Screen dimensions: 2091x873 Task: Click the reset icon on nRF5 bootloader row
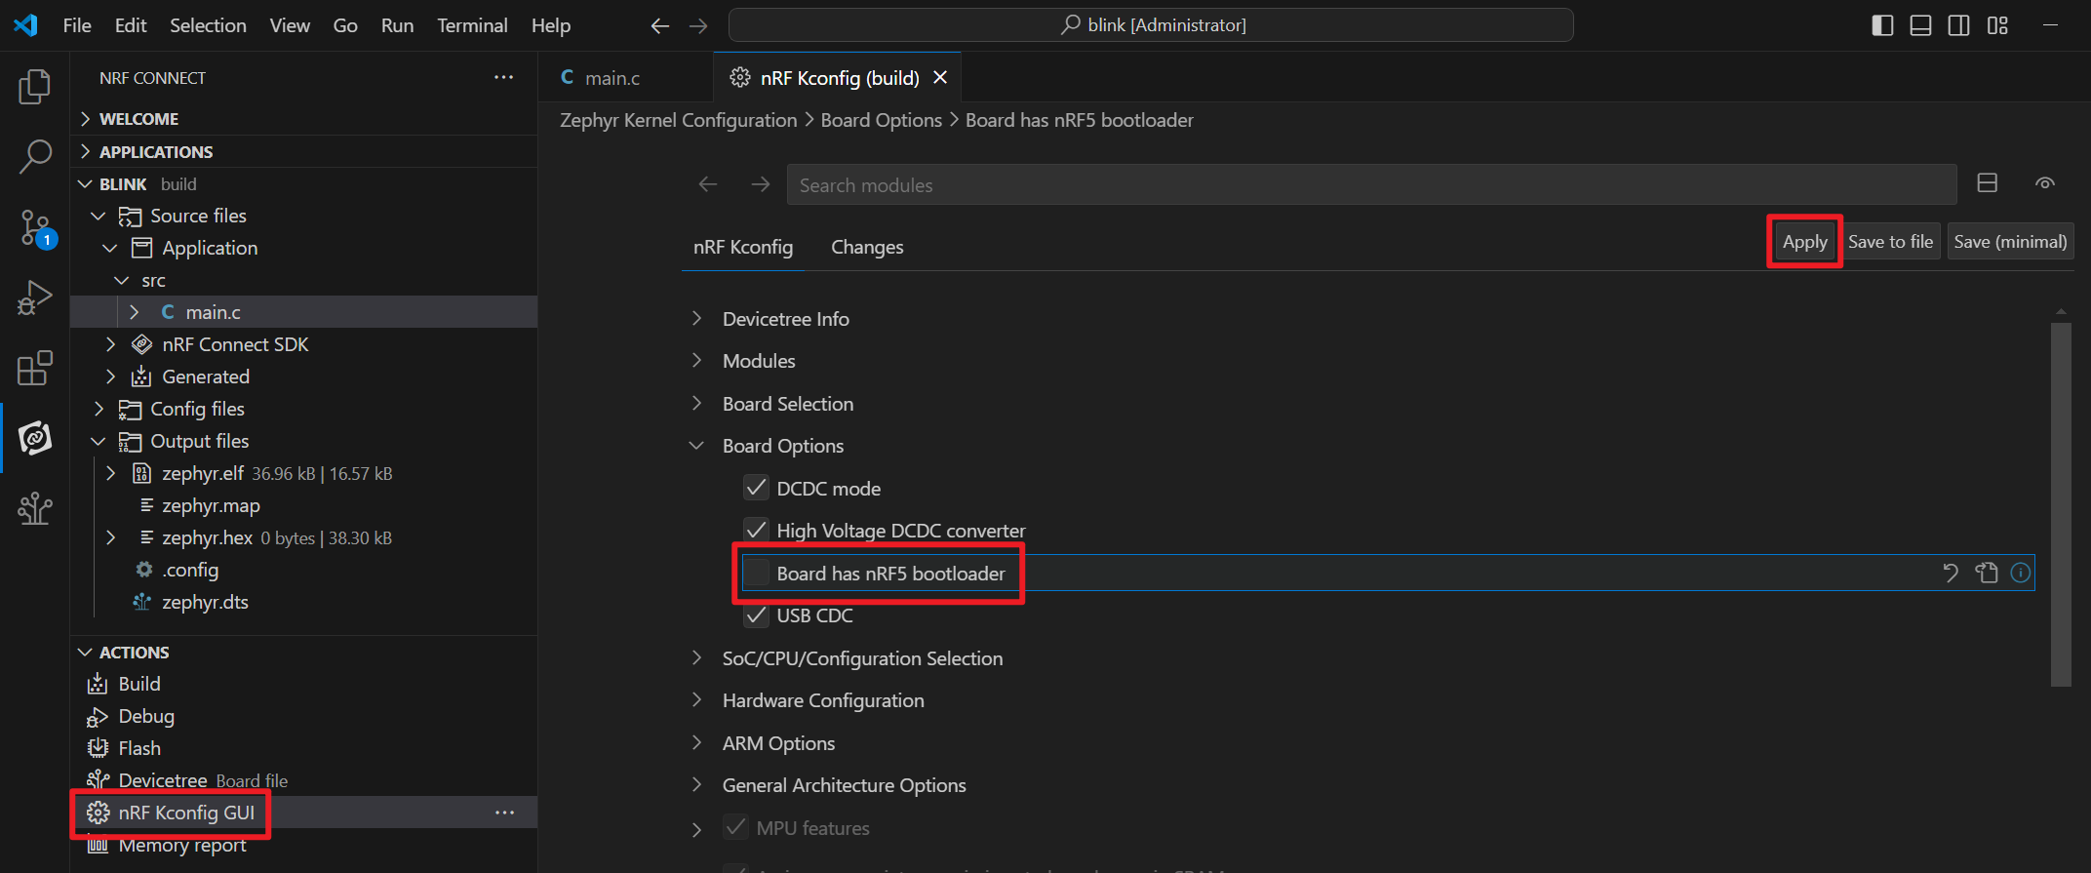click(1950, 573)
